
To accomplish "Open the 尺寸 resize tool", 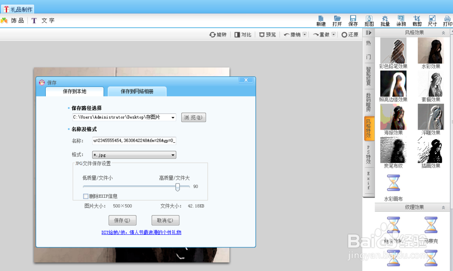I will tap(432, 21).
